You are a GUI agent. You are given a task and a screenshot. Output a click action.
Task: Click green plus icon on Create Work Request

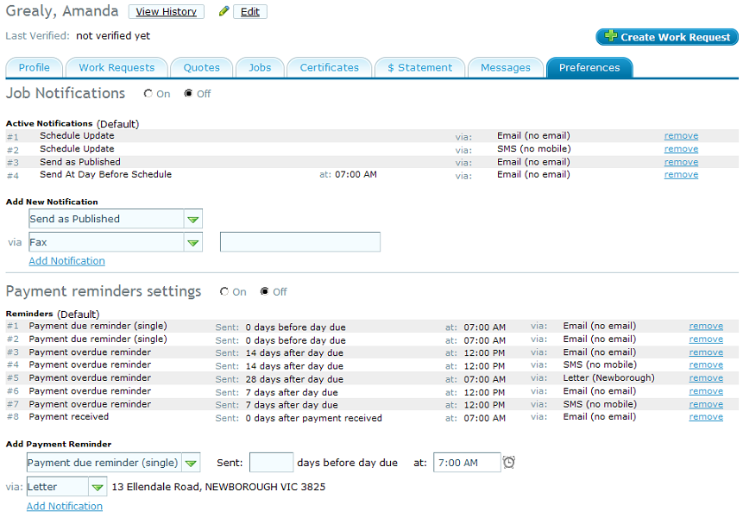tap(611, 36)
